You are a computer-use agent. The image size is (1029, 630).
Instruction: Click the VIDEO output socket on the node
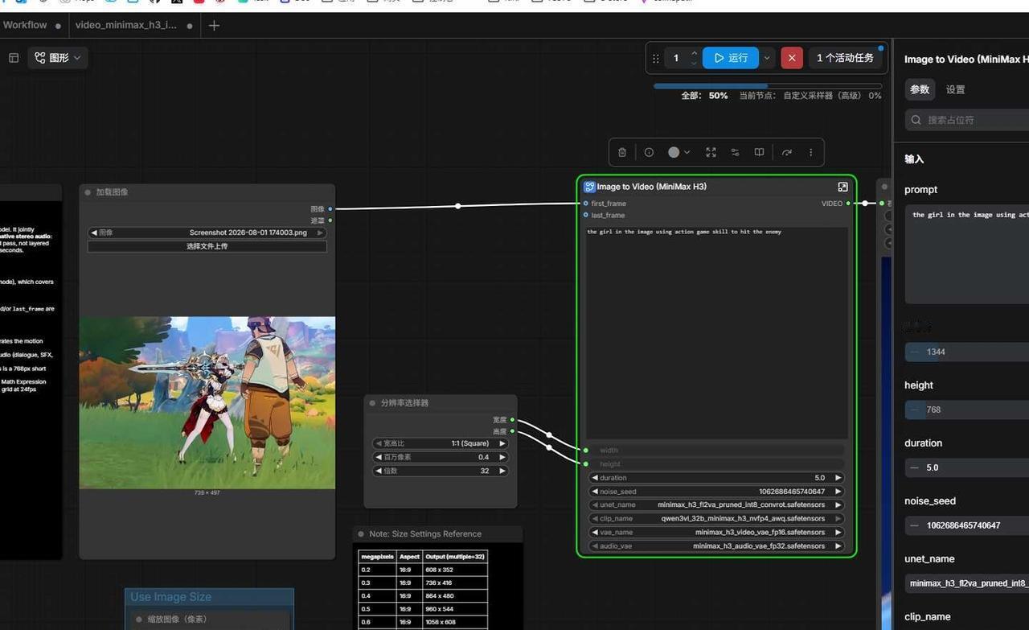[x=848, y=204]
